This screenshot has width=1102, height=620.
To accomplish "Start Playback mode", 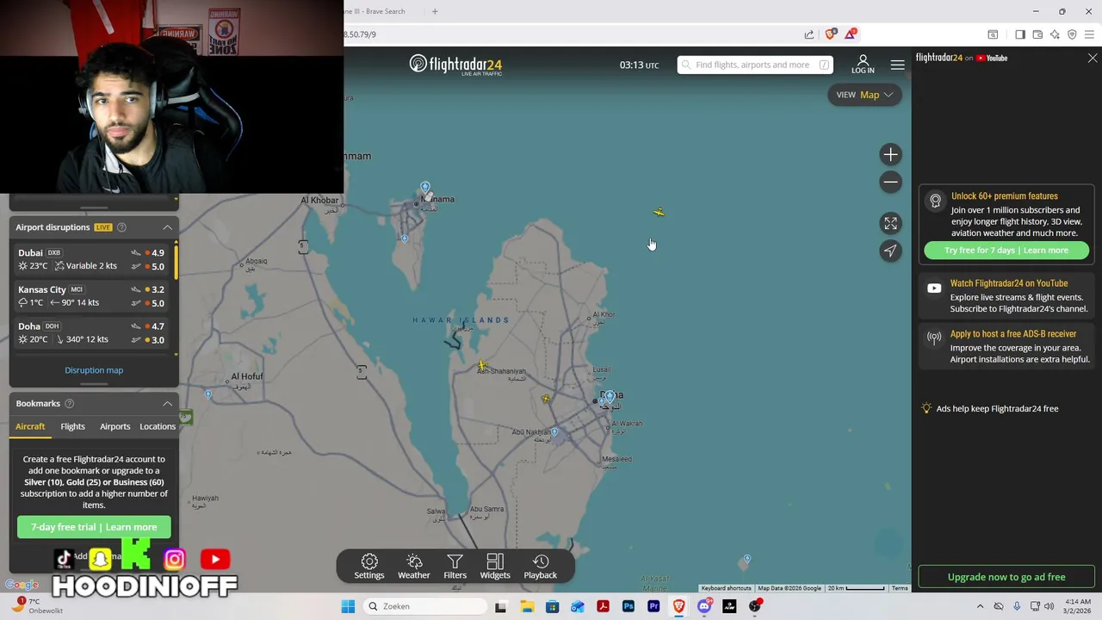I will coord(541,567).
